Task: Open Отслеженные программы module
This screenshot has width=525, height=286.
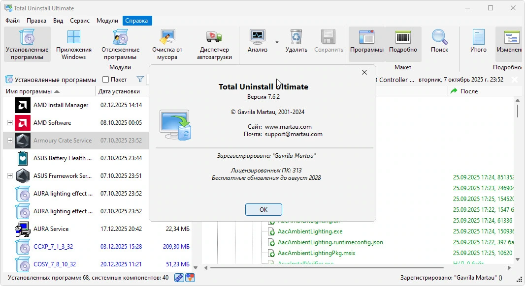Action: click(x=120, y=44)
